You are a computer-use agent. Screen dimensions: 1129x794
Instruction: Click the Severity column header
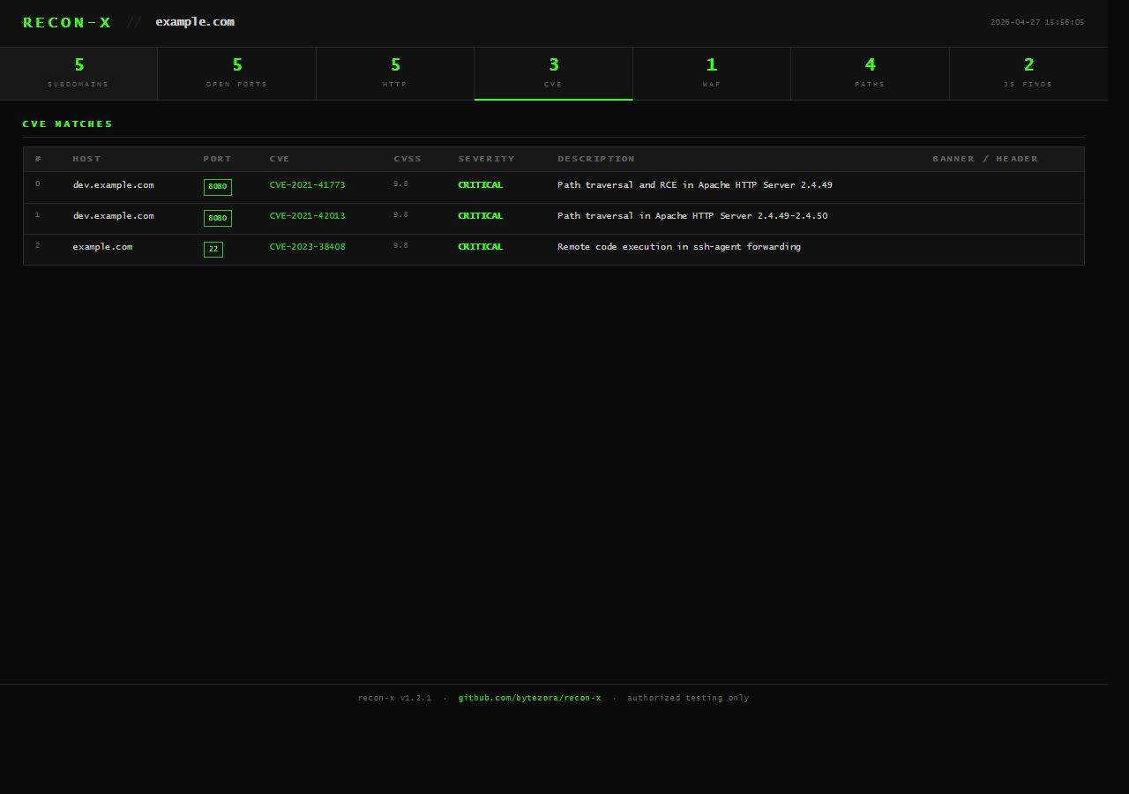coord(486,159)
